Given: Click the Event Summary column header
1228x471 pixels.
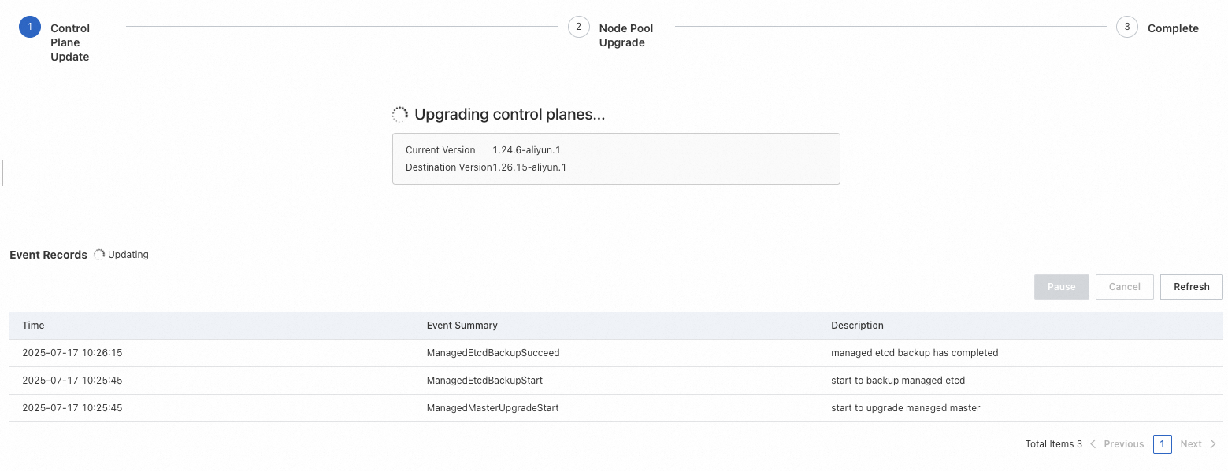Looking at the screenshot, I should tap(462, 326).
